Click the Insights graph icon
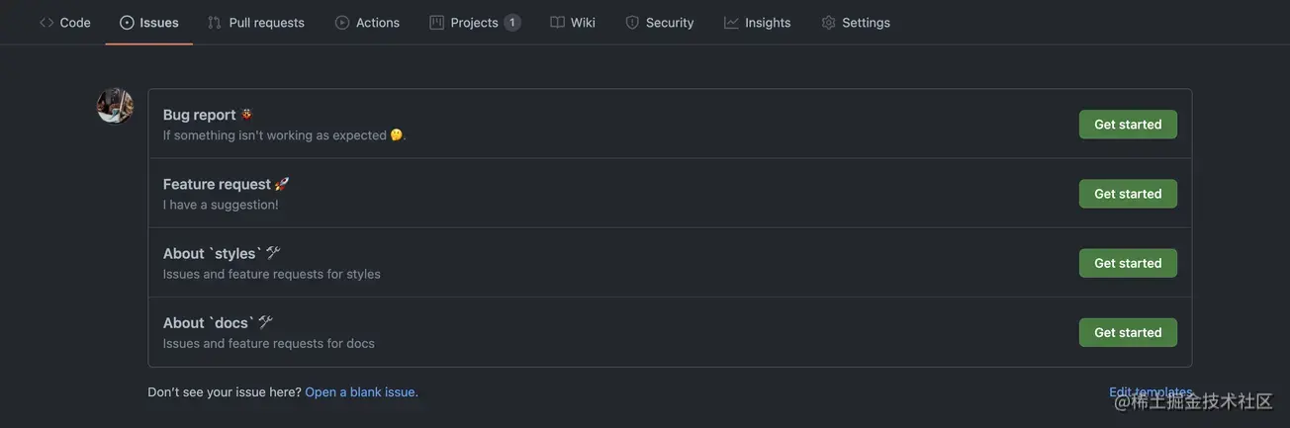 point(731,23)
